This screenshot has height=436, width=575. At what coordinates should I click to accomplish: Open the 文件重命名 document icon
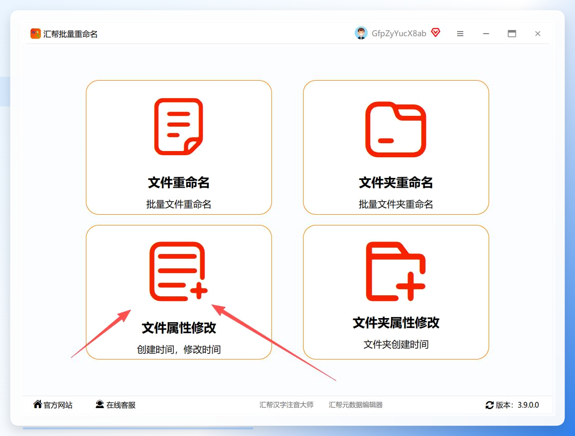pos(178,127)
